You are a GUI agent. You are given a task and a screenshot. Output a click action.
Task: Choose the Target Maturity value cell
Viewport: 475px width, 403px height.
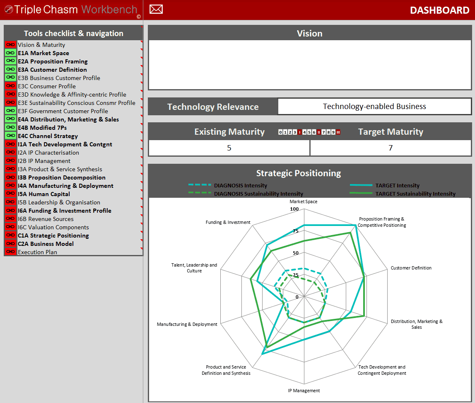coord(391,148)
